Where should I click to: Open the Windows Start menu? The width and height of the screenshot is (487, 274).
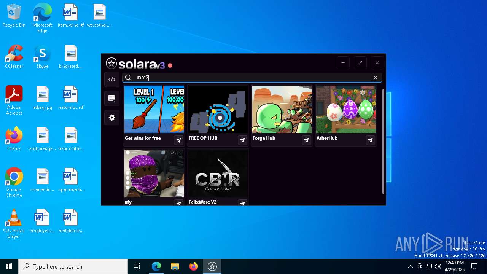(x=9, y=266)
